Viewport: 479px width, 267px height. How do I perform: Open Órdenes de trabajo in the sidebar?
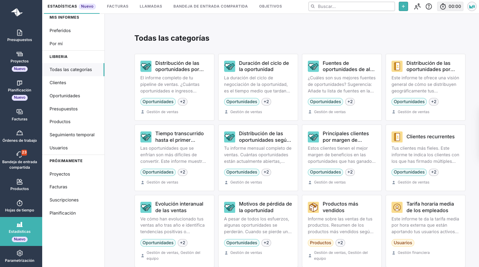20,137
